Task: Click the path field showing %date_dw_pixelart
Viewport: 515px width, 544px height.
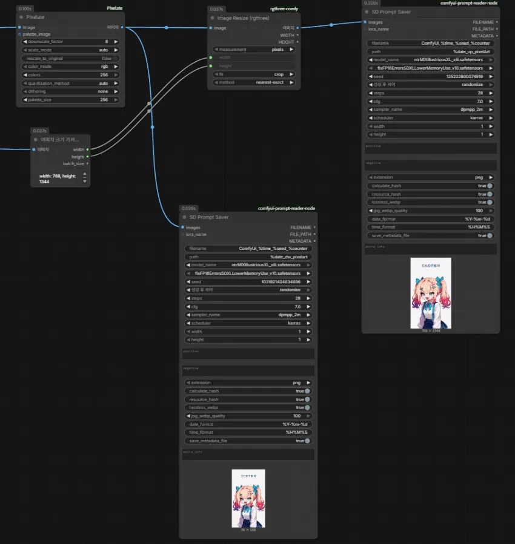Action: 248,257
